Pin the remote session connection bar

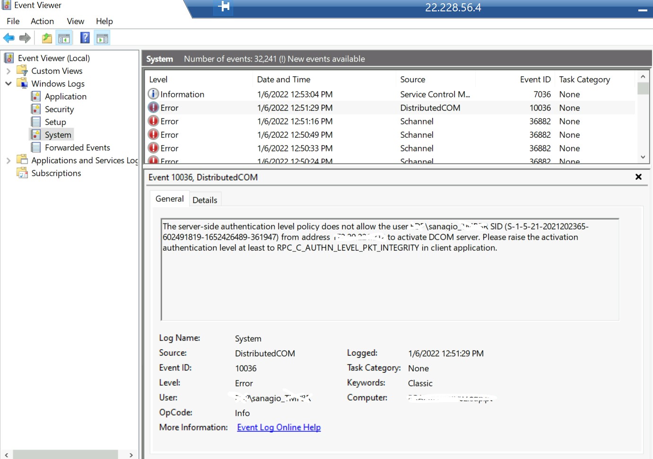click(224, 7)
